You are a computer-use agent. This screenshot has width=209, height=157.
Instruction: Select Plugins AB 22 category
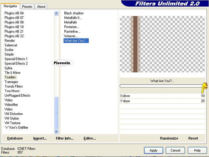tap(14, 36)
